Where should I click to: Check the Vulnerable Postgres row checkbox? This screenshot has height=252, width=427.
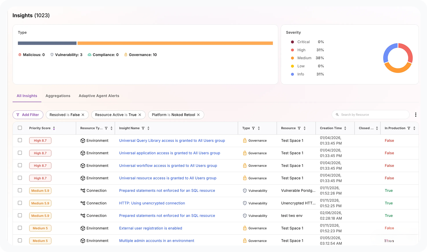coord(20,190)
